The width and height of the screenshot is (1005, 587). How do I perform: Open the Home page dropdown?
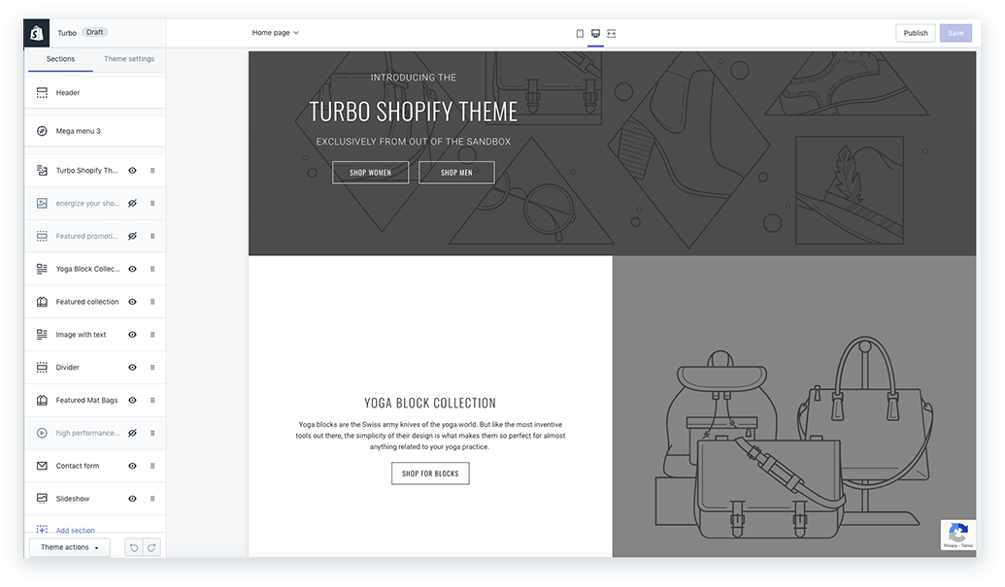[276, 33]
